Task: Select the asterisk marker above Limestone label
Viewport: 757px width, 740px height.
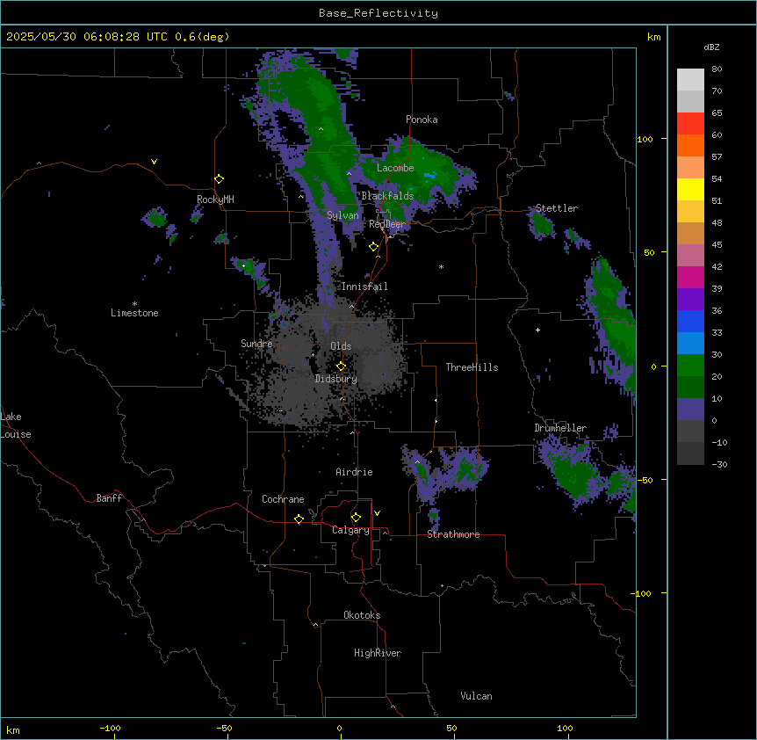Action: pyautogui.click(x=134, y=304)
